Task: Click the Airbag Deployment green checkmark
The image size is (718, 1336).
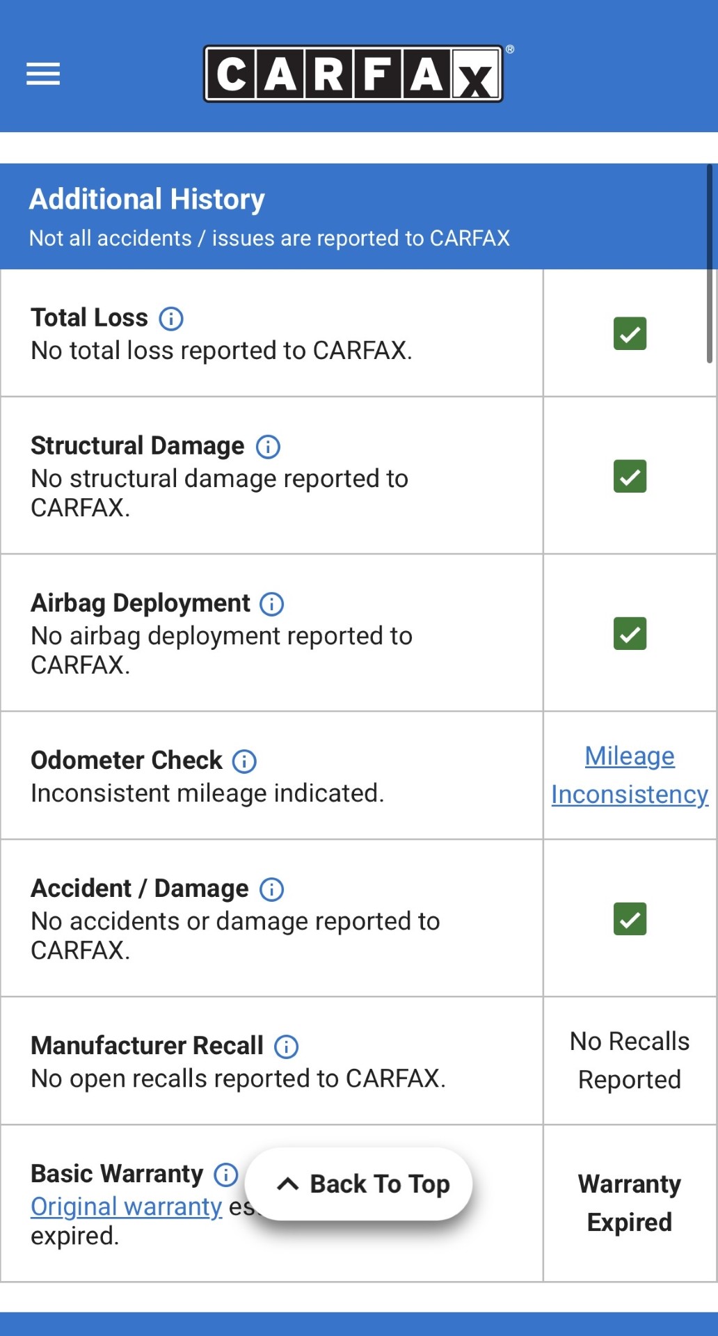Action: point(630,633)
